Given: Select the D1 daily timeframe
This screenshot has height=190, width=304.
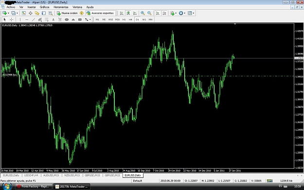Looking at the screenshot, I should 137,19.
